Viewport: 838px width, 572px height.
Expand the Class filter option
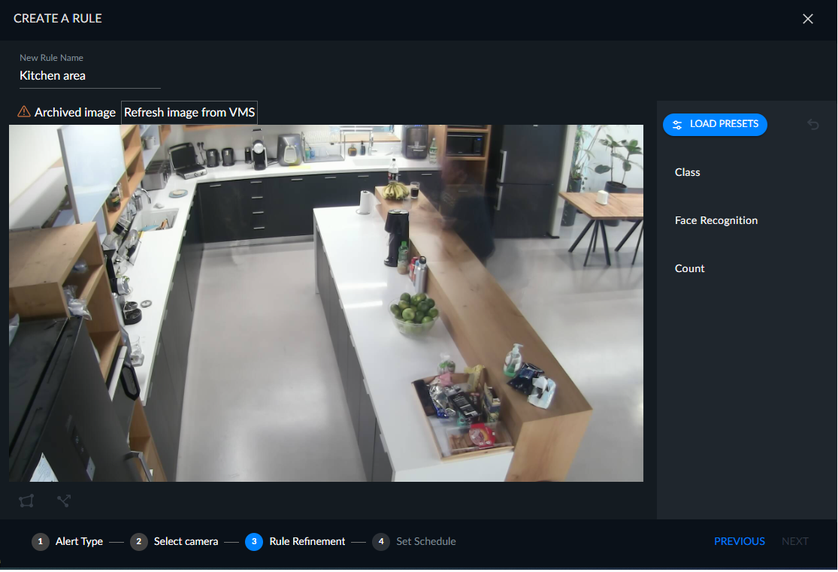tap(687, 172)
